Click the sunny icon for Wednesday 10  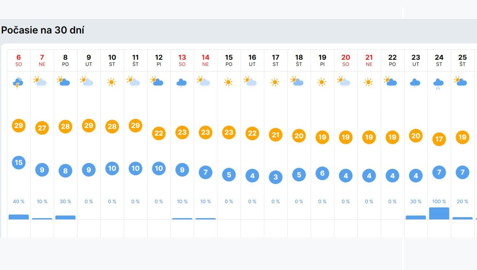coord(112,82)
